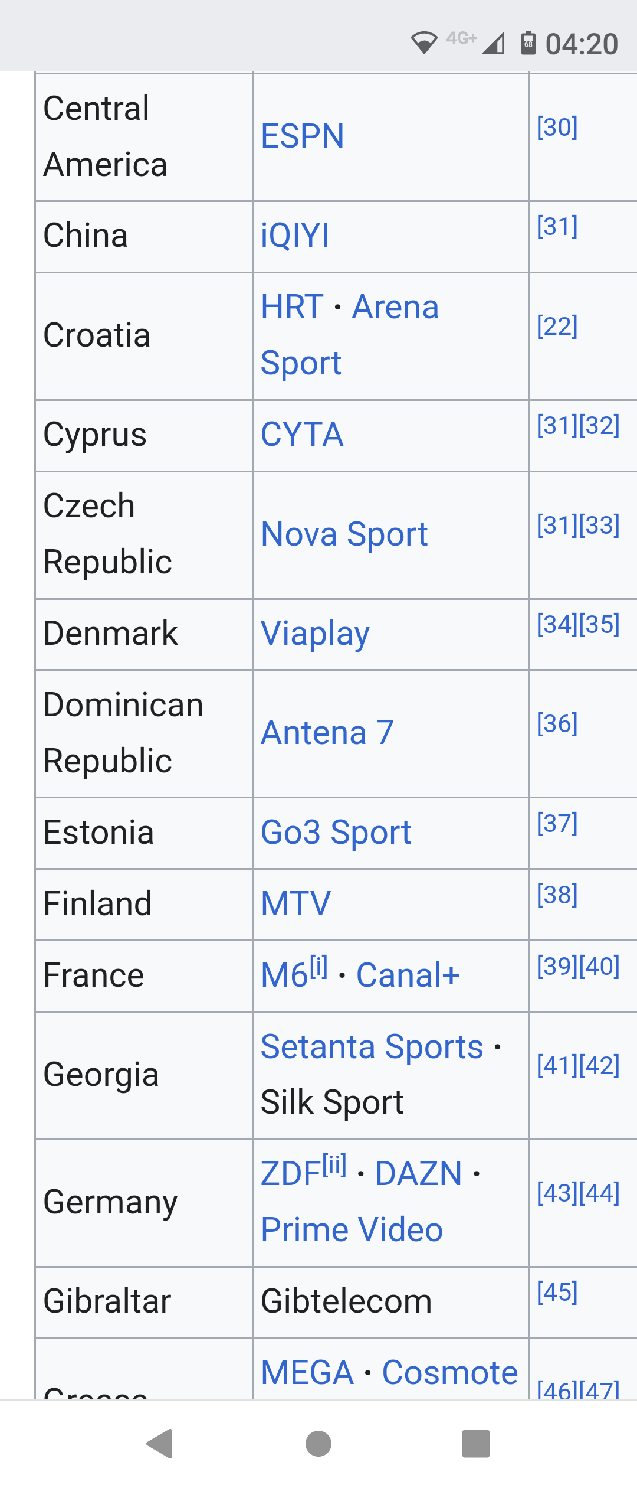Open the ESPN link
Viewport: 637px width, 1488px height.
click(x=303, y=136)
